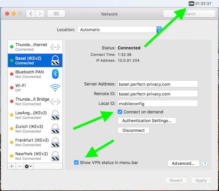Screen dimensions: 219x191
Task: Select Bluetooth PAN service
Action: point(35,74)
